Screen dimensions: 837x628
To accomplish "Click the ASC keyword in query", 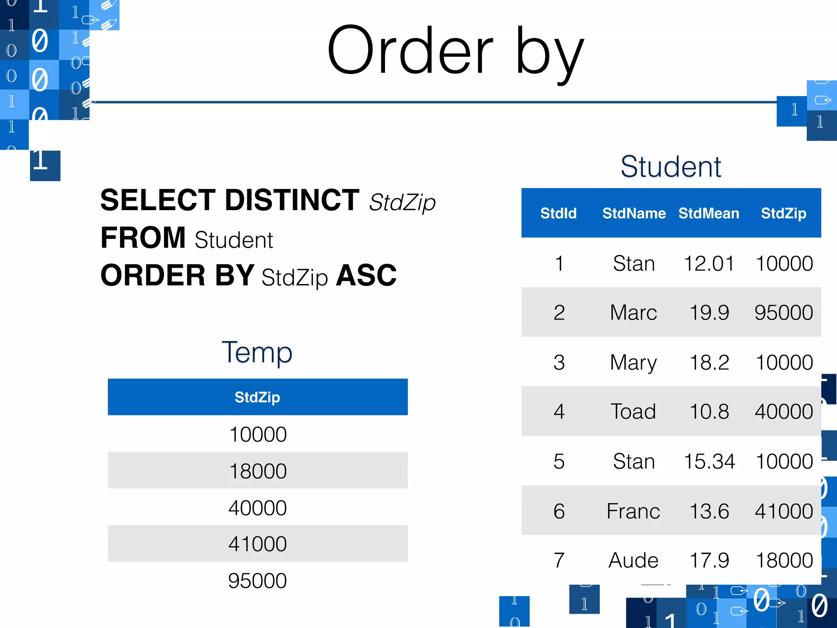I will tap(366, 275).
